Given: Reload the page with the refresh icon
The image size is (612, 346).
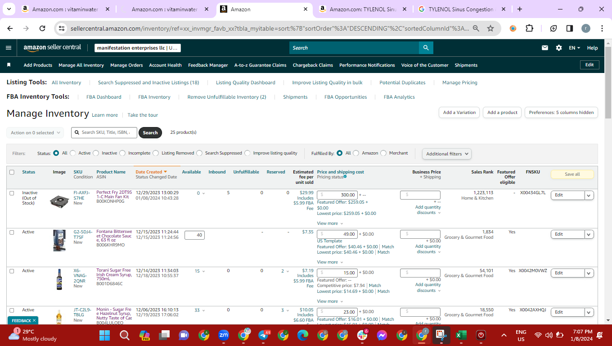Looking at the screenshot, I should (x=42, y=28).
